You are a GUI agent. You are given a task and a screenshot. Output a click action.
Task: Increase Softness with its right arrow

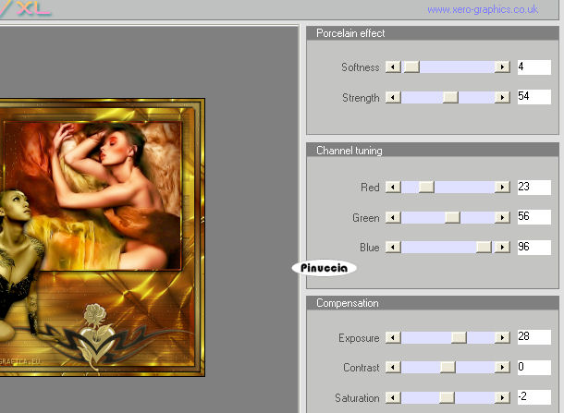point(502,67)
